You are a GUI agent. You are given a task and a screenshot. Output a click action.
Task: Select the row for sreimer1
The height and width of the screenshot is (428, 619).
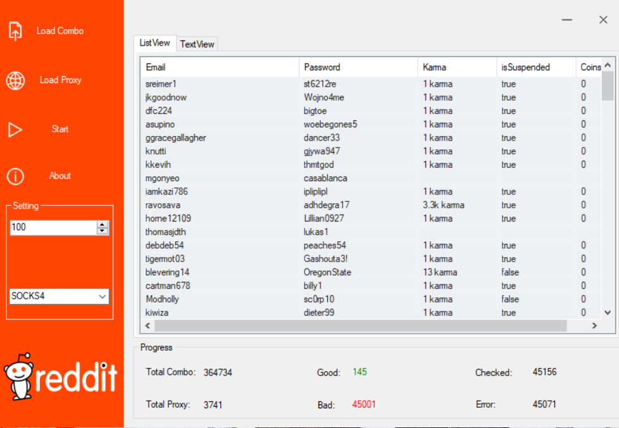(371, 84)
